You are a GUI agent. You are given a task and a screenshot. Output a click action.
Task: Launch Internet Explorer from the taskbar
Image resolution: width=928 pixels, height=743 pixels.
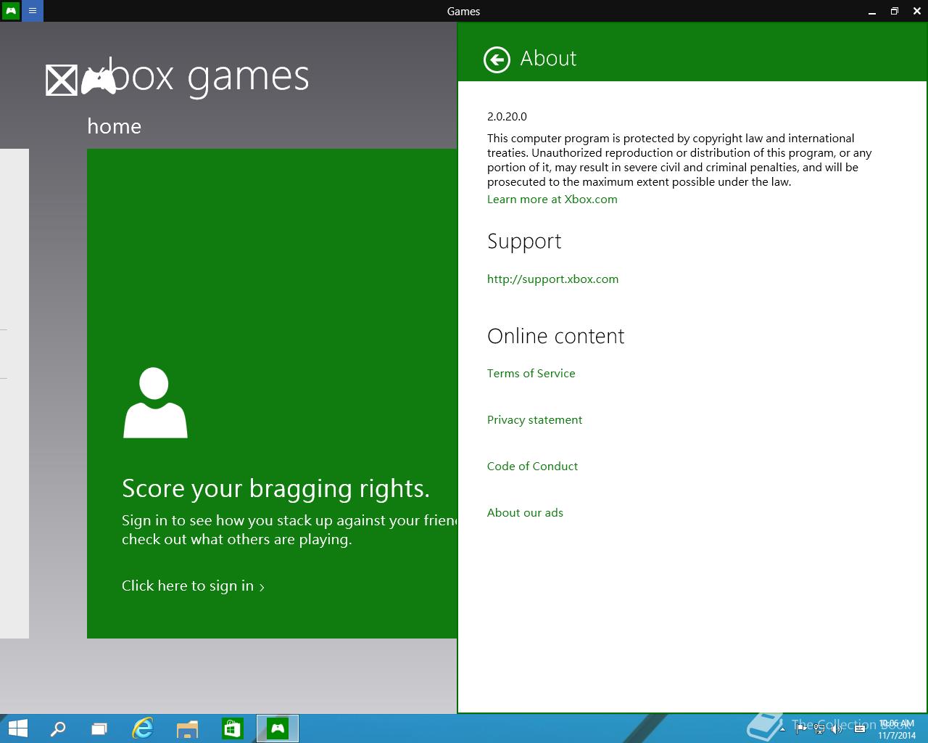pyautogui.click(x=143, y=728)
